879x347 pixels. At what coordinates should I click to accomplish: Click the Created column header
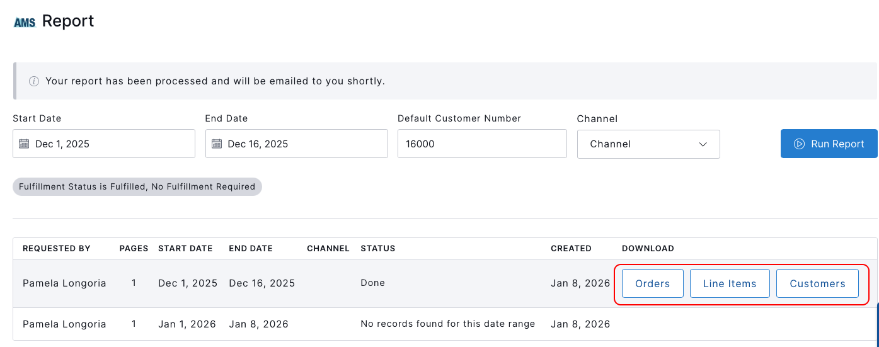tap(571, 248)
